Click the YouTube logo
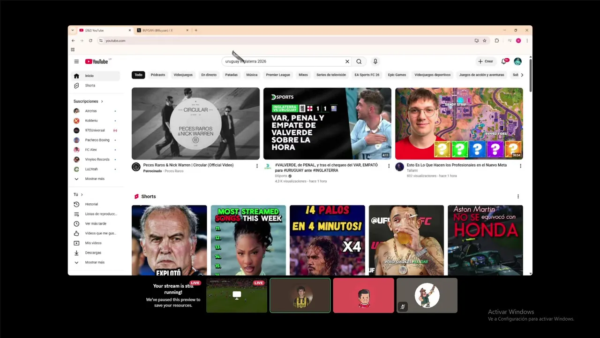This screenshot has height=338, width=600. coord(97,61)
